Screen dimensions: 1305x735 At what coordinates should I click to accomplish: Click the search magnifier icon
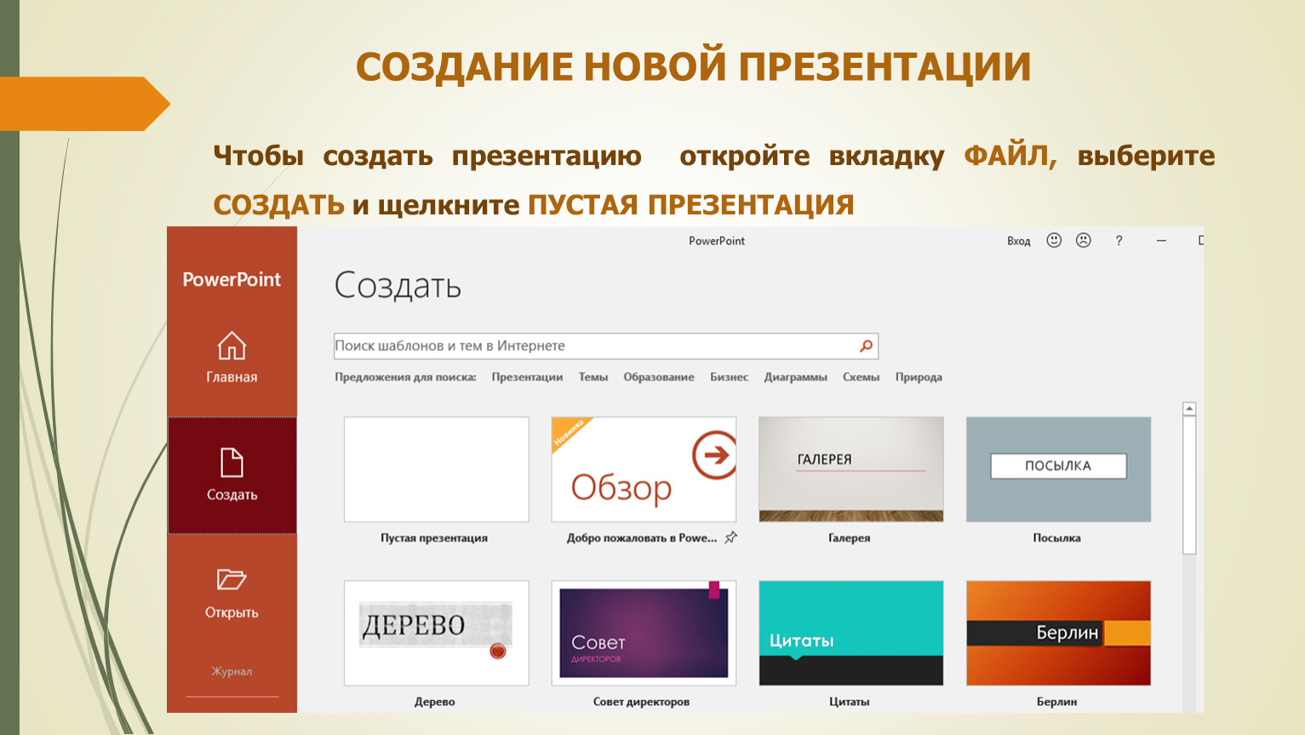(x=866, y=346)
